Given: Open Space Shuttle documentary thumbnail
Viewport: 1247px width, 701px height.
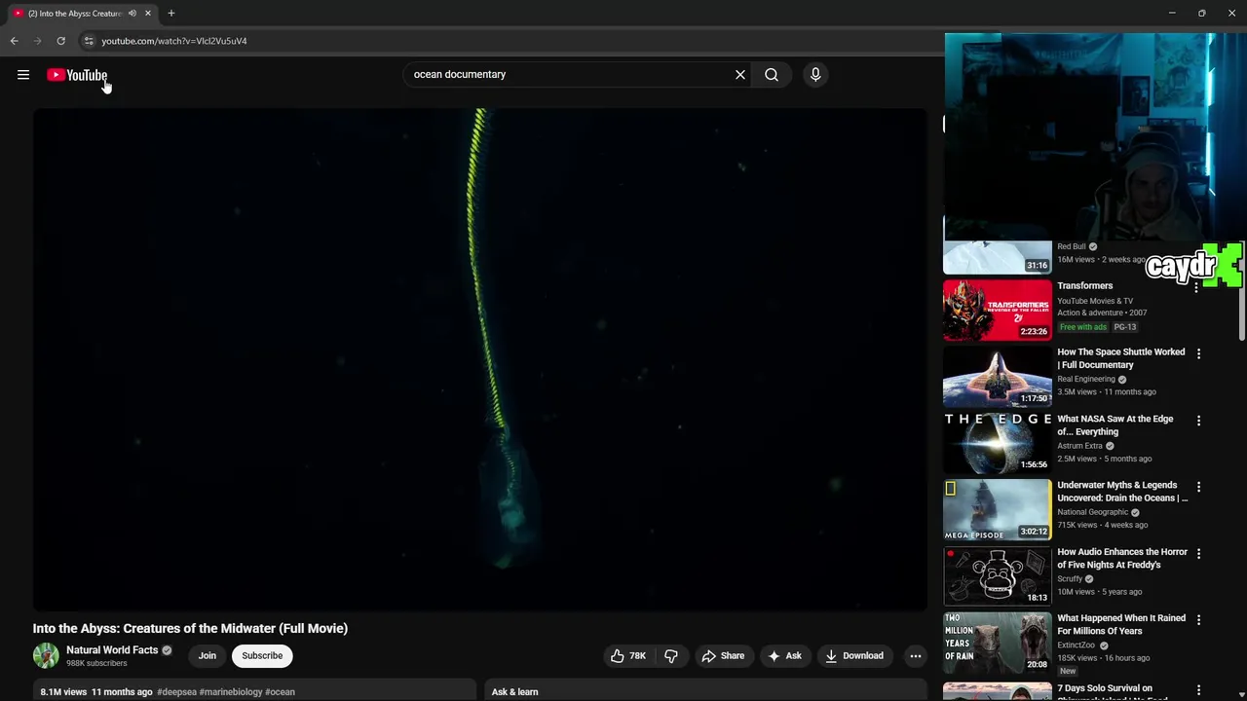Looking at the screenshot, I should (998, 377).
